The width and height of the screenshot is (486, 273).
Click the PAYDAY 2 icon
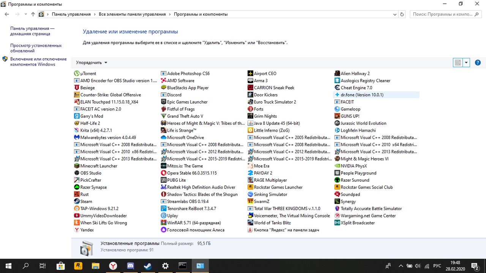click(x=250, y=173)
